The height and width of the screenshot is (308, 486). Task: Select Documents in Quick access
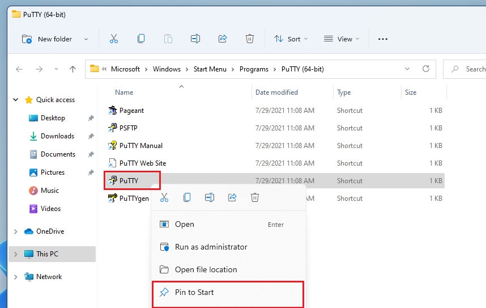tap(58, 154)
